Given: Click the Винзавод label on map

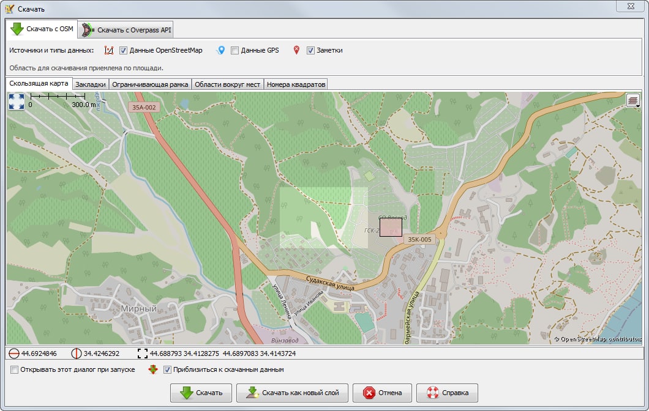Looking at the screenshot, I should click(285, 340).
